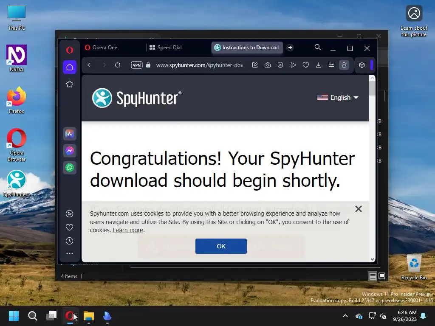
Task: Open Task View on taskbar
Action: click(x=51, y=316)
